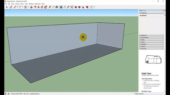Select the Move tool
This screenshot has height=95, width=170.
coord(39,7)
